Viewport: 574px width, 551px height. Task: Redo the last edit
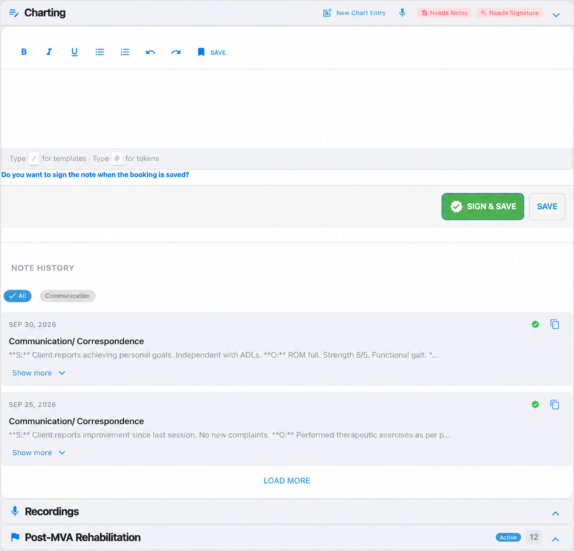[176, 52]
